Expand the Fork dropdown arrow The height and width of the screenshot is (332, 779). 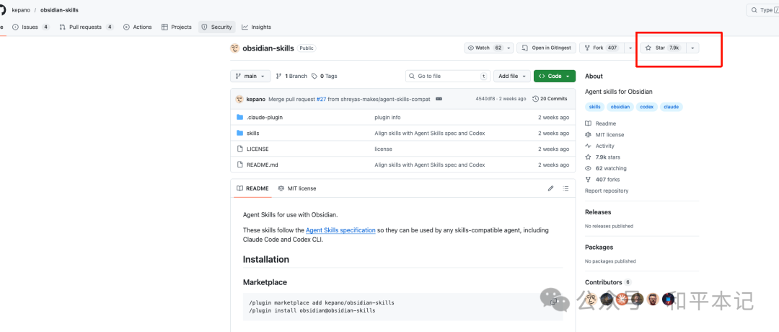pyautogui.click(x=630, y=48)
